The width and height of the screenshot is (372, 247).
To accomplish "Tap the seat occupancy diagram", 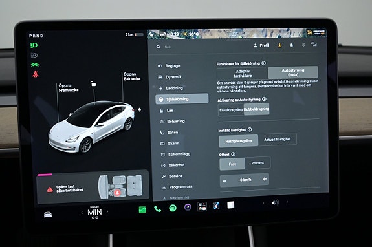I will coord(120,186).
